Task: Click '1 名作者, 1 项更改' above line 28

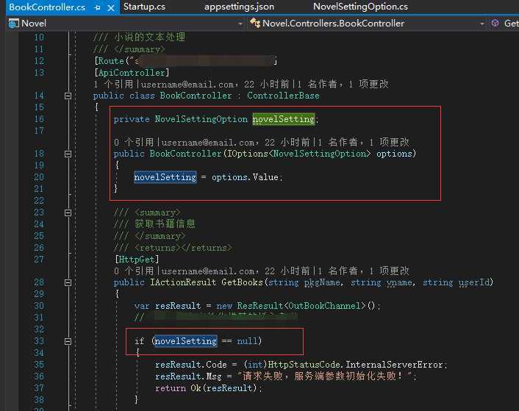Action: [x=363, y=271]
